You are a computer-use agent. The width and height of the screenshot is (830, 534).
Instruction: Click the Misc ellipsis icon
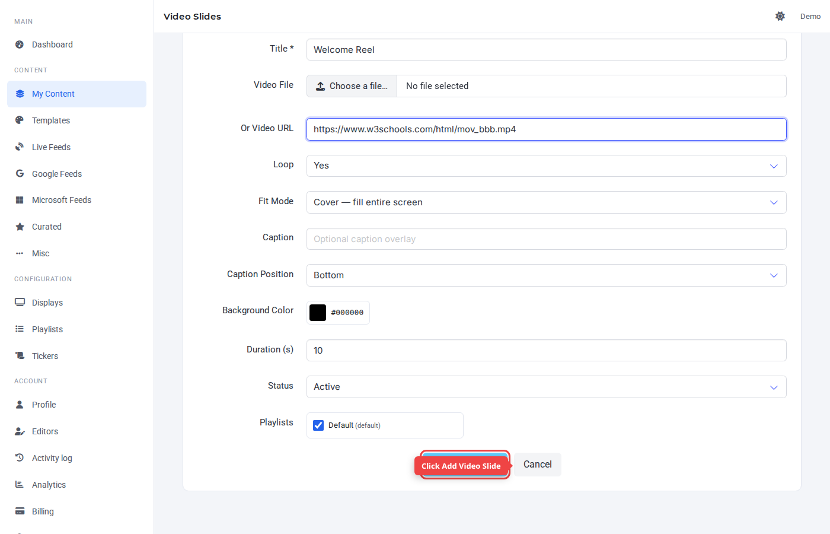pyautogui.click(x=20, y=253)
